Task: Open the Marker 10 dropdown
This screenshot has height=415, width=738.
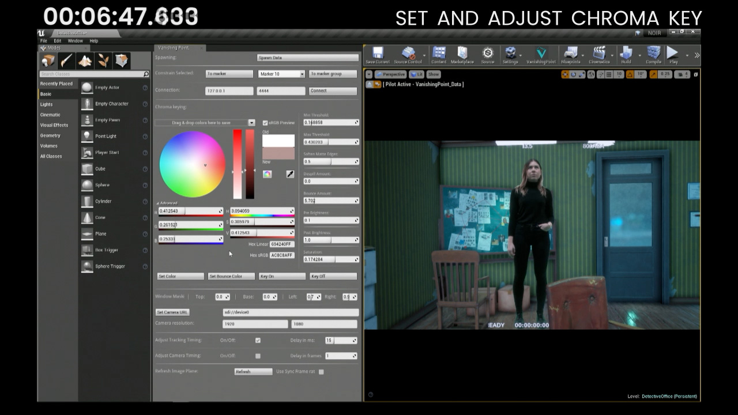Action: 281,74
